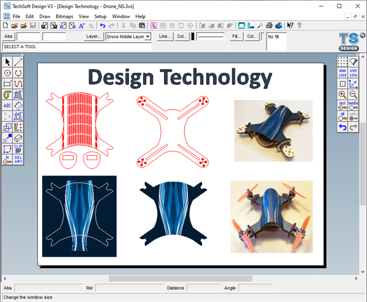367x302 pixels.
Task: Toggle the cyan page frame view icon
Action: [242, 26]
